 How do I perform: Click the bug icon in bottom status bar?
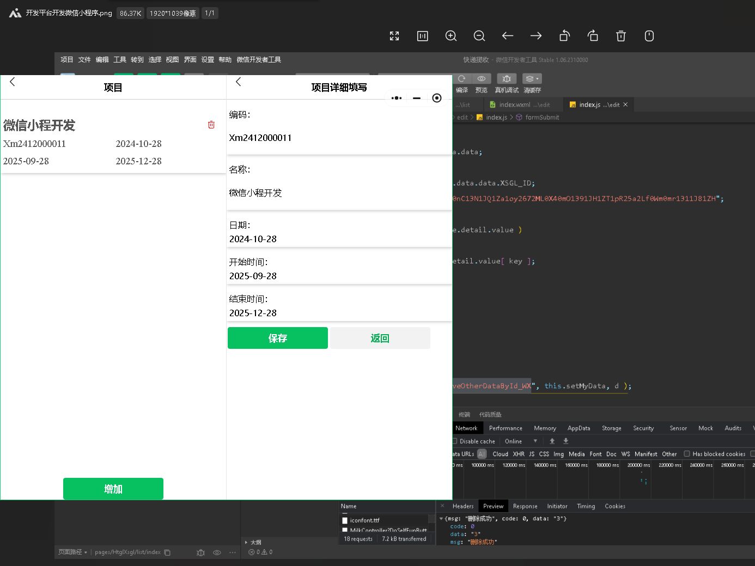pos(200,552)
